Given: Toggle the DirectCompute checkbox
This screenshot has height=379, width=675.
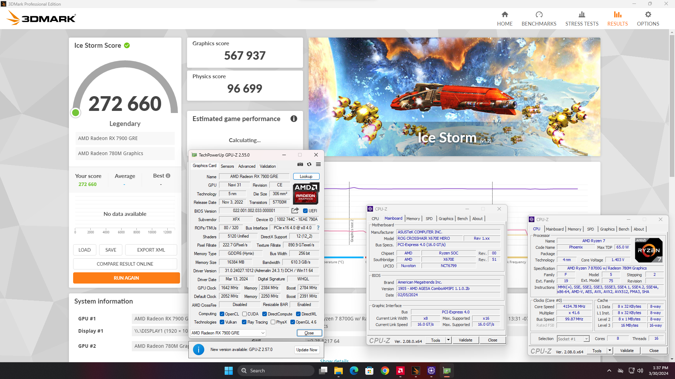Looking at the screenshot, I should click(x=264, y=314).
